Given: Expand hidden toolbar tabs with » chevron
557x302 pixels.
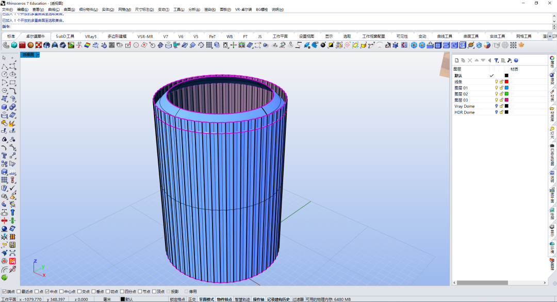Looking at the screenshot, I should coord(550,36).
